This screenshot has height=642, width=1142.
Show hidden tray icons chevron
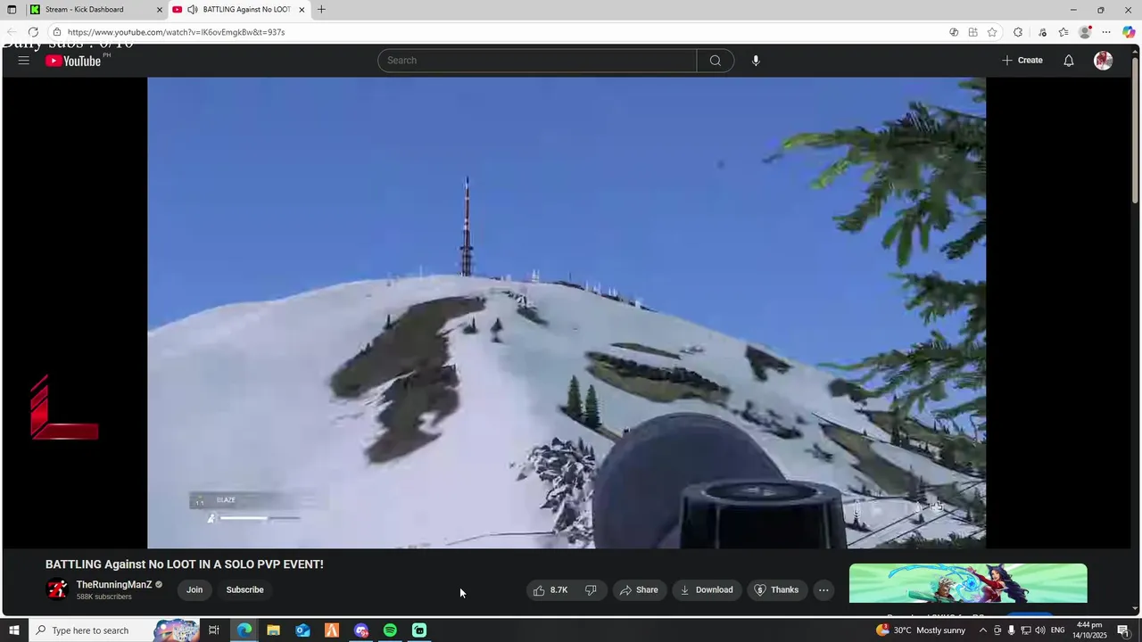982,630
